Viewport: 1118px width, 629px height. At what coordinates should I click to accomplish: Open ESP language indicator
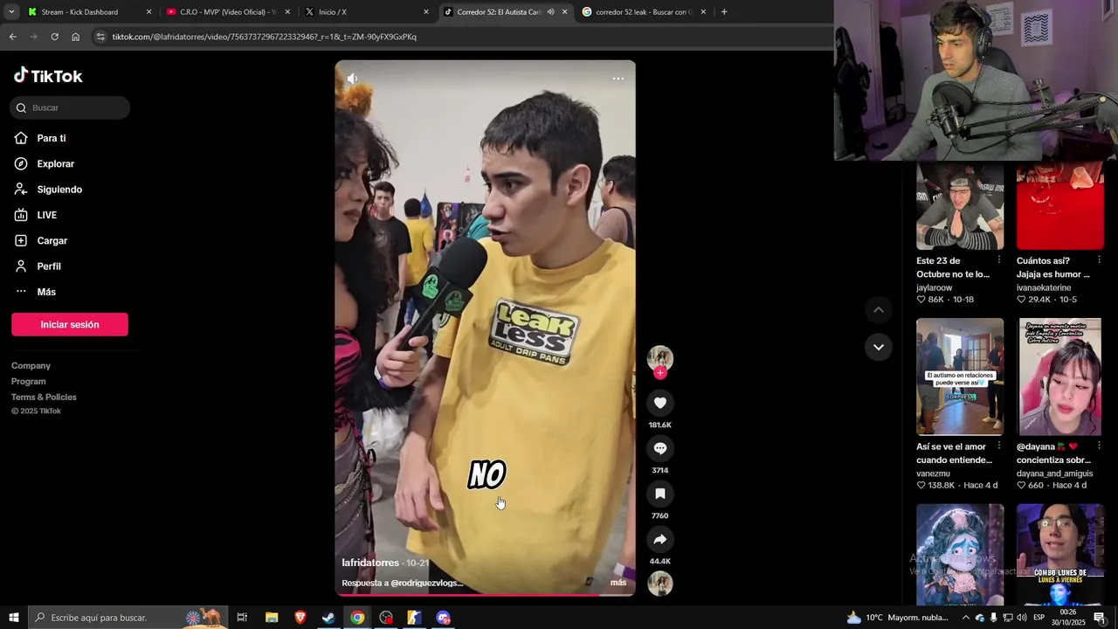click(x=1039, y=618)
